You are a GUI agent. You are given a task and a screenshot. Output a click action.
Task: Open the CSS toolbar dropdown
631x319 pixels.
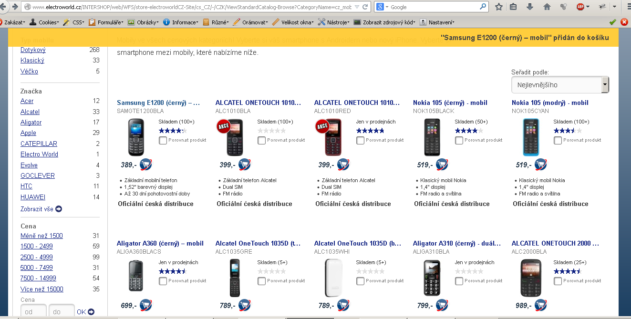pyautogui.click(x=74, y=22)
